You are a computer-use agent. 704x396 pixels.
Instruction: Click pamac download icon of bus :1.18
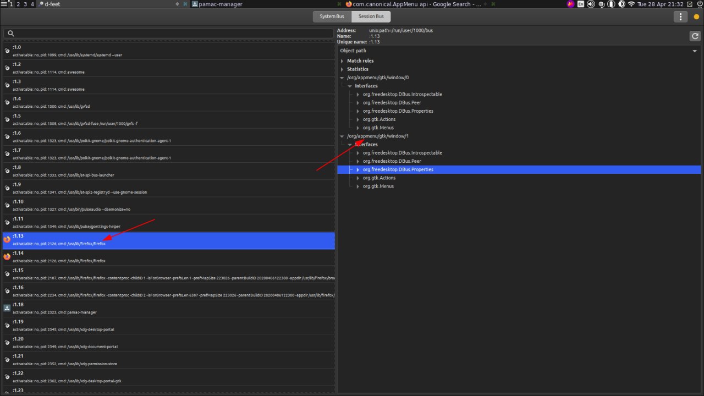coord(7,308)
